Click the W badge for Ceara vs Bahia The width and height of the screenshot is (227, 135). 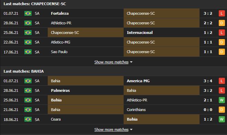[222, 119]
